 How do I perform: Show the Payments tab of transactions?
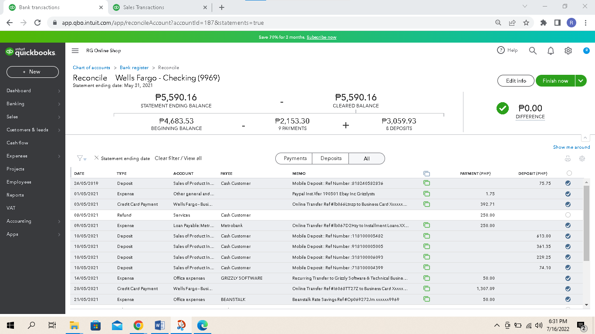[x=294, y=158]
